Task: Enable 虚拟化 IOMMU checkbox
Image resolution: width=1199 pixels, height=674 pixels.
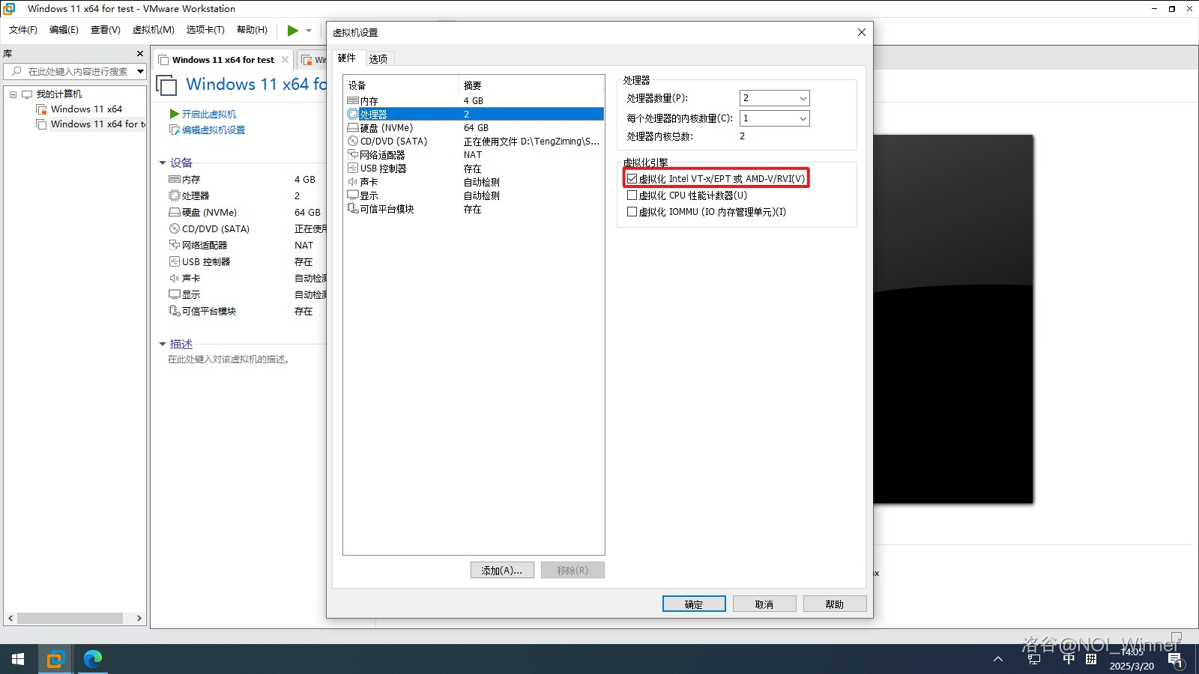Action: 632,212
